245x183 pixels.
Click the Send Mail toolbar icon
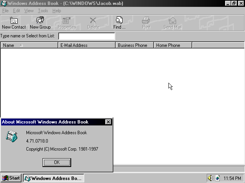pos(173,23)
